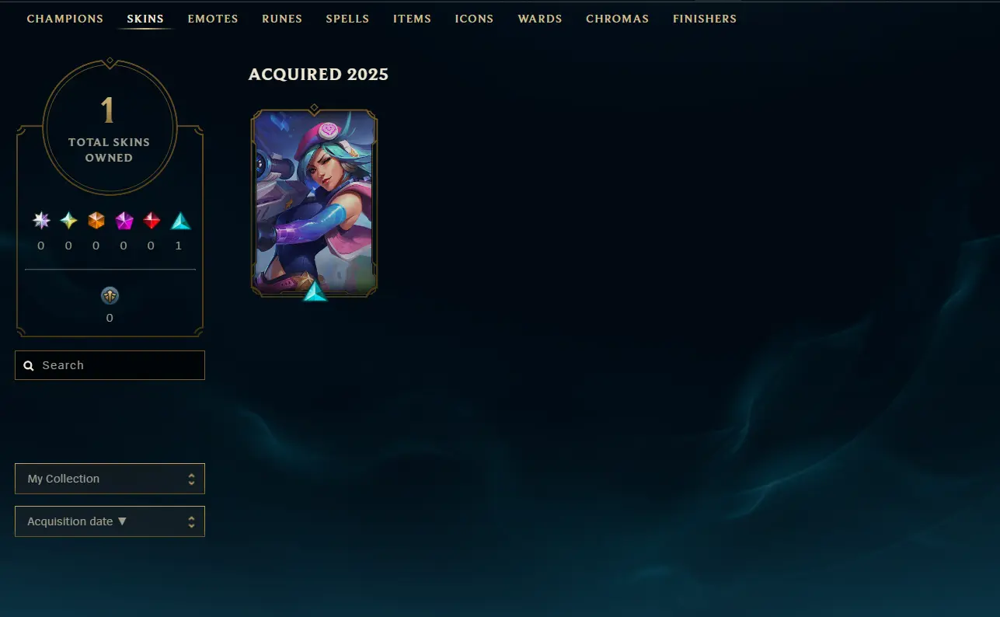Switch to the Champions tab
Image resolution: width=1000 pixels, height=617 pixels.
65,19
